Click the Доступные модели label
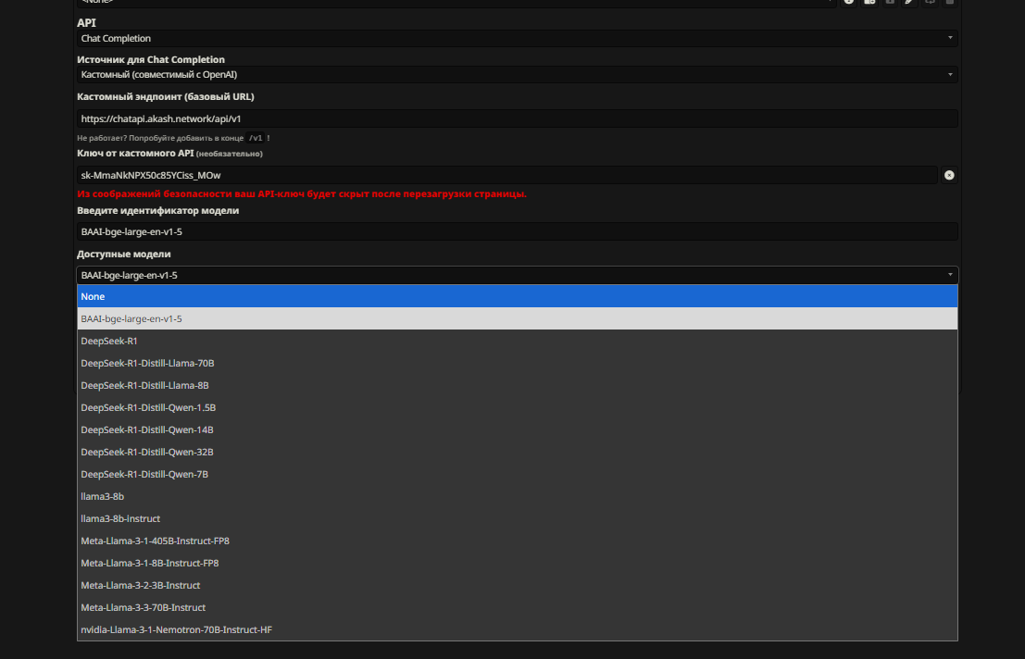This screenshot has width=1025, height=659. [123, 254]
